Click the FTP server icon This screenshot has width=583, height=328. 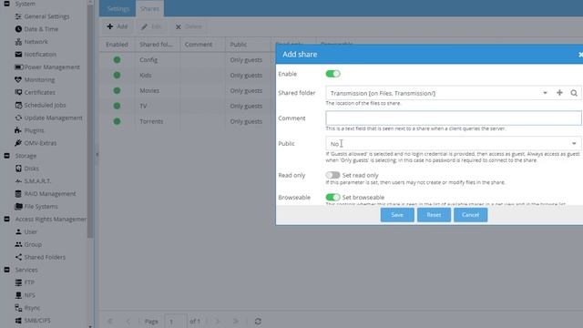18,282
